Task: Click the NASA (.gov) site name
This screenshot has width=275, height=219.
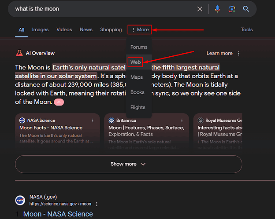Action: coord(43,197)
